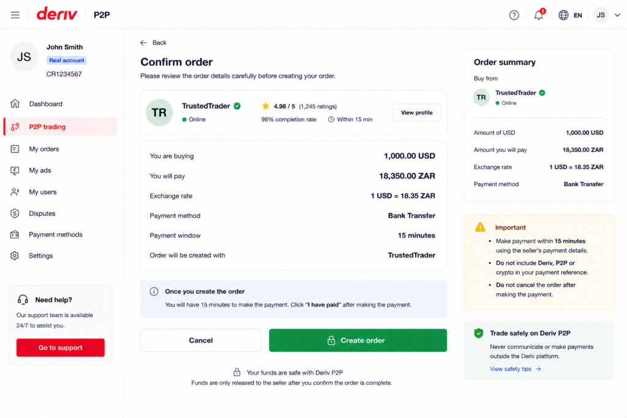627x418 pixels.
Task: Click the JS profile avatar in sidebar
Action: point(24,57)
